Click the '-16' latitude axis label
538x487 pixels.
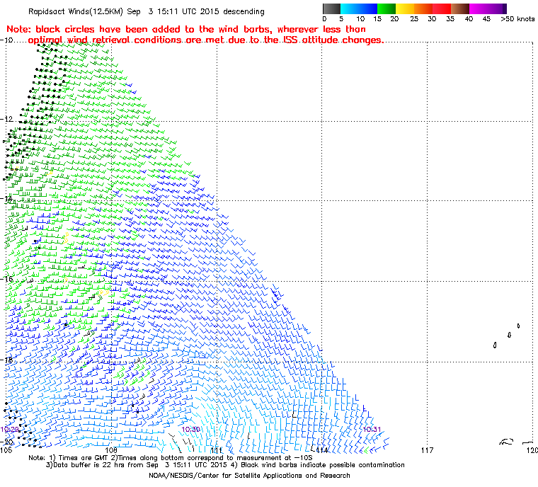coord(7,279)
